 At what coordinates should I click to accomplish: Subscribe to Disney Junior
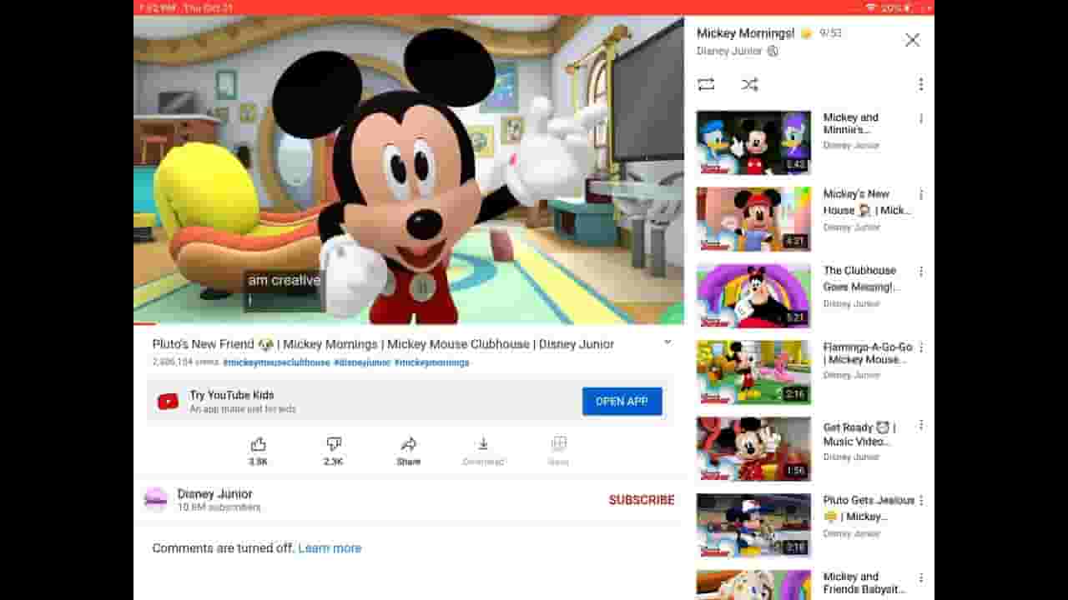coord(642,500)
